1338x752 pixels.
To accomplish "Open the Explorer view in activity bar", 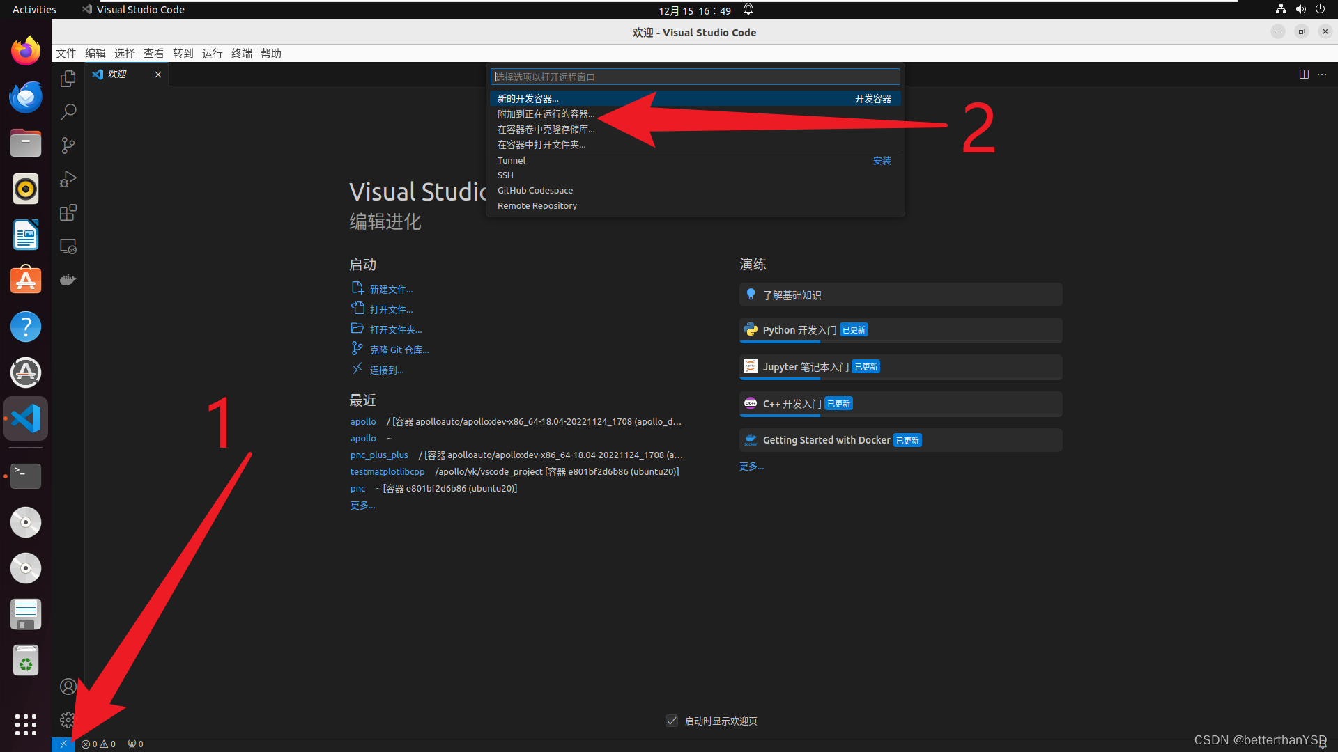I will click(x=68, y=79).
